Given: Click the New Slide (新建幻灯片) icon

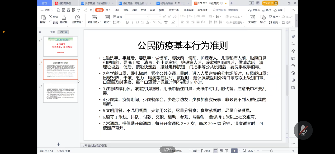Looking at the screenshot, I should click(93, 17).
